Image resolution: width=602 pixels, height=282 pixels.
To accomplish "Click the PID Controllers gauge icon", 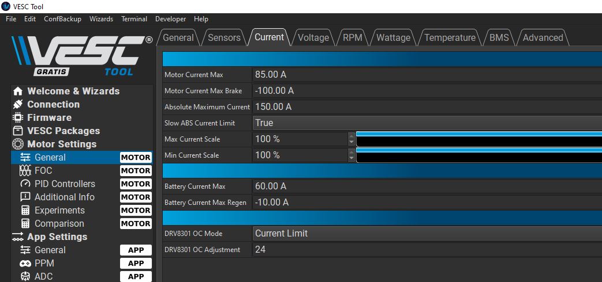I will click(x=25, y=184).
